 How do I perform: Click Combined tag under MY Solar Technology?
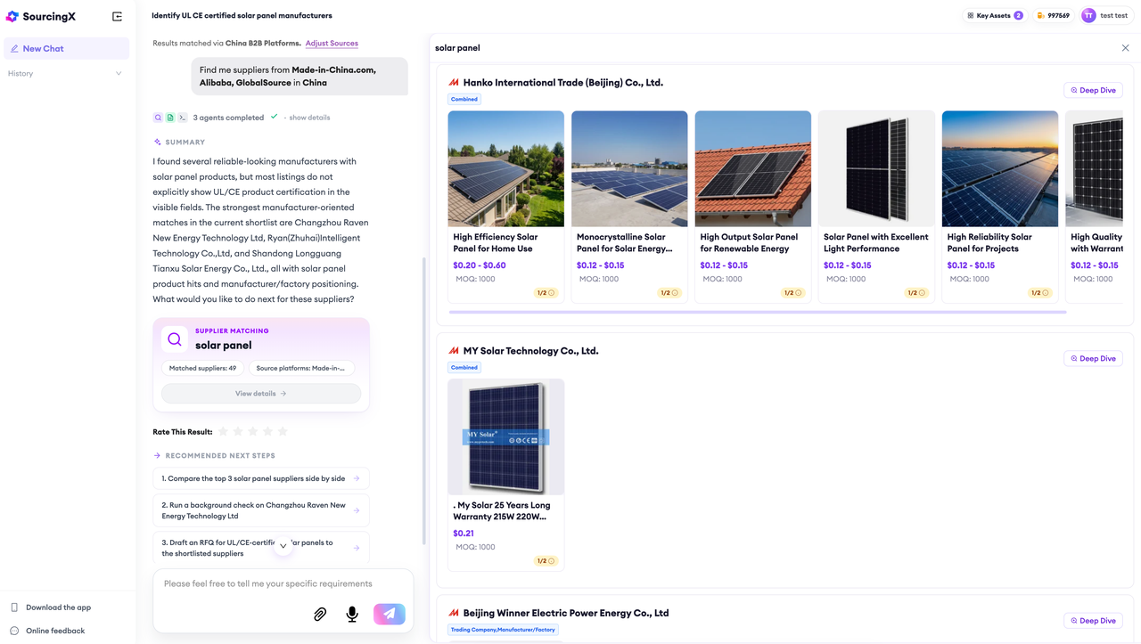(x=464, y=367)
